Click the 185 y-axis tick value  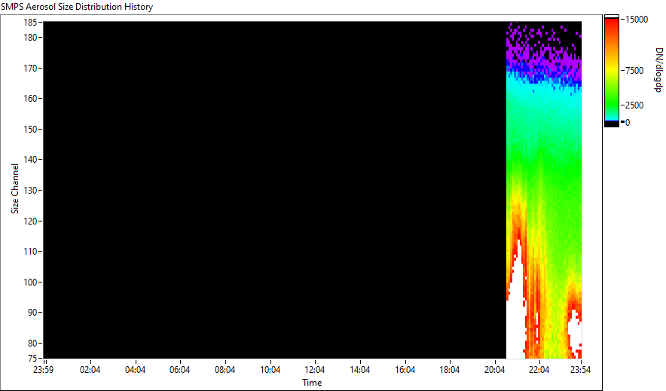pyautogui.click(x=29, y=22)
